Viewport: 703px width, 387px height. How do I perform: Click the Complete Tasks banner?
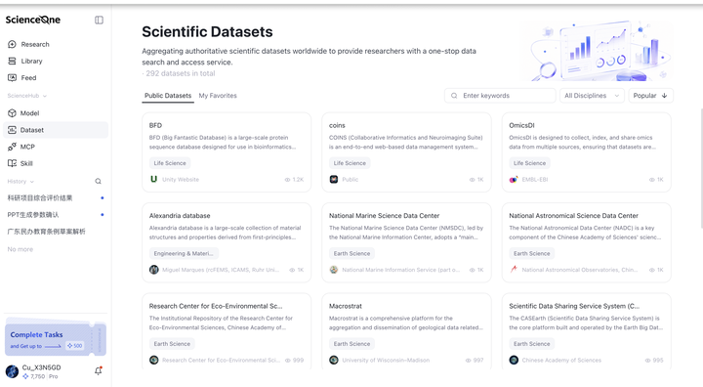[56, 338]
